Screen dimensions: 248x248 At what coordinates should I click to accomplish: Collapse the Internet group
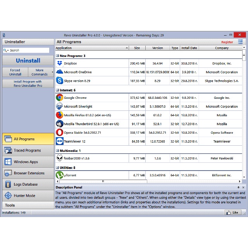point(57,90)
